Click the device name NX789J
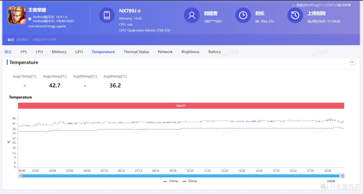 (128, 11)
